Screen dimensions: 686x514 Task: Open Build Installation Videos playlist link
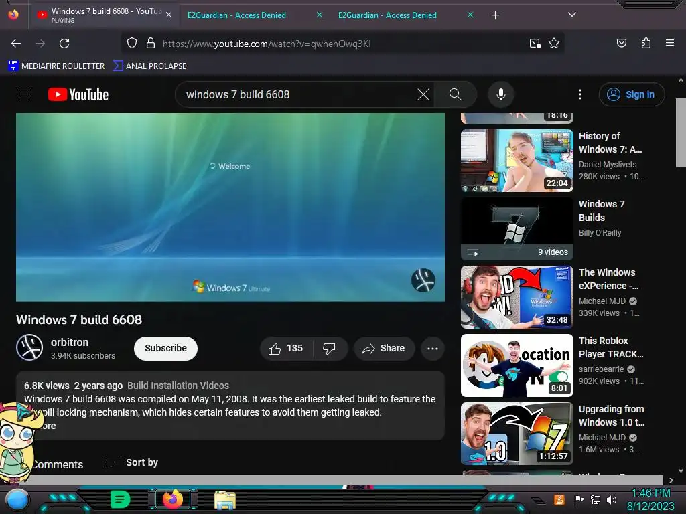point(178,385)
